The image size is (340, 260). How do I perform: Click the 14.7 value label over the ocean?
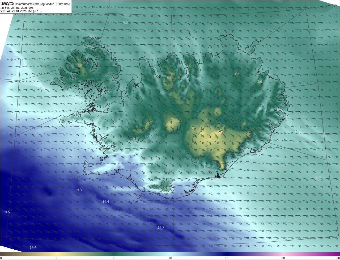tap(161, 228)
